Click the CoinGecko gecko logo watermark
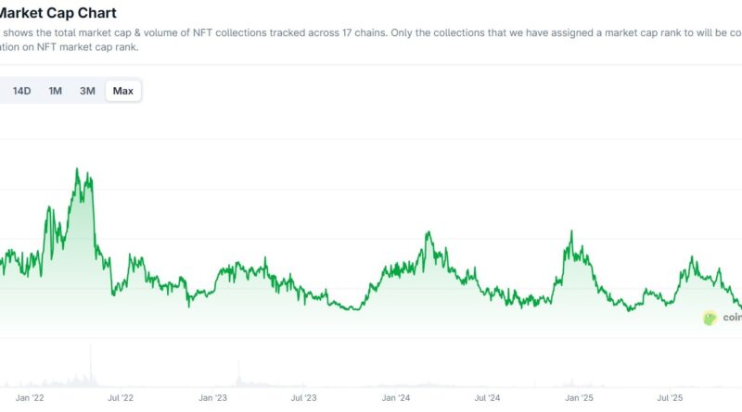The height and width of the screenshot is (412, 742). (710, 318)
